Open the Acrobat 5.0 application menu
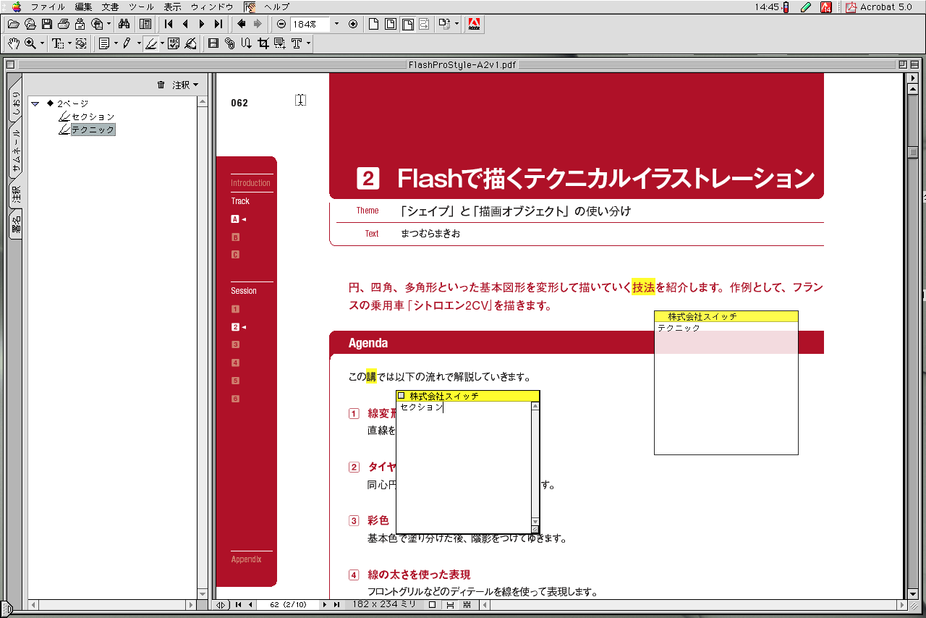The width and height of the screenshot is (926, 618). tap(879, 7)
